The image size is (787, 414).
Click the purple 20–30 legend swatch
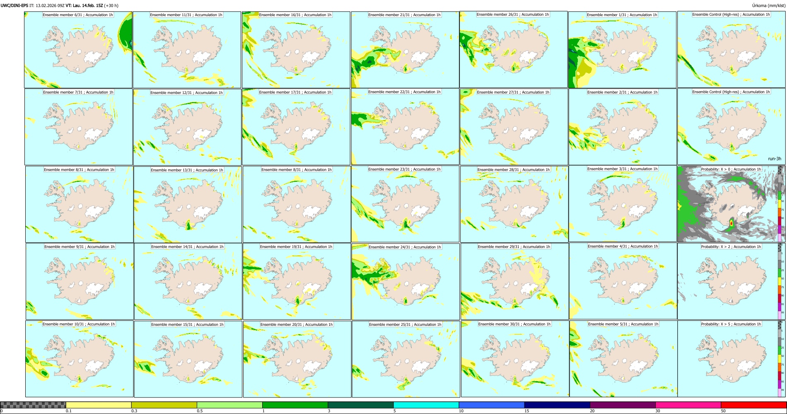pos(623,405)
